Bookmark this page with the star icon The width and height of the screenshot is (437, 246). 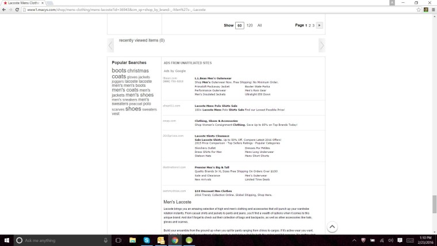point(419,10)
